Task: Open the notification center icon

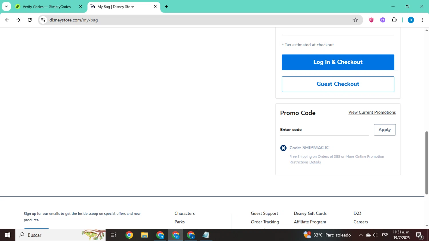Action: 420,235
